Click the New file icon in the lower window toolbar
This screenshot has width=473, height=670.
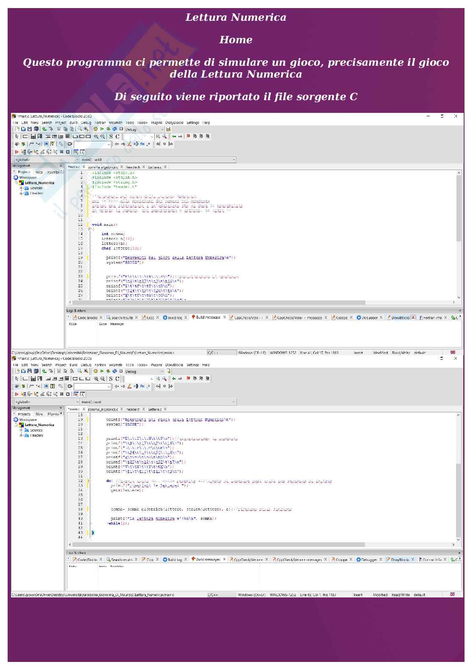pyautogui.click(x=17, y=371)
